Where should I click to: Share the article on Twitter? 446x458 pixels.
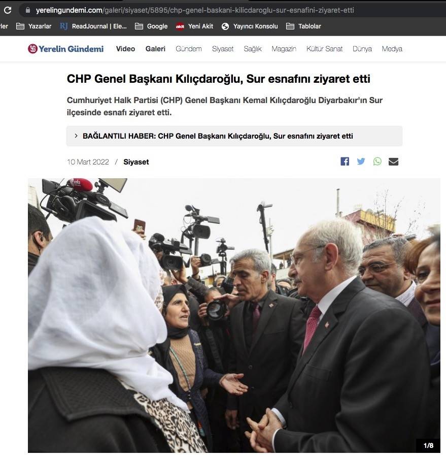[x=361, y=161]
